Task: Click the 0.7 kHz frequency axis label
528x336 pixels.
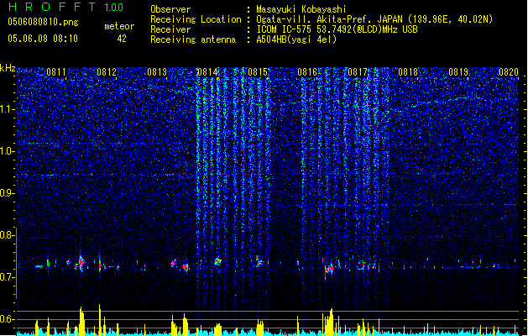Action: tap(7, 277)
